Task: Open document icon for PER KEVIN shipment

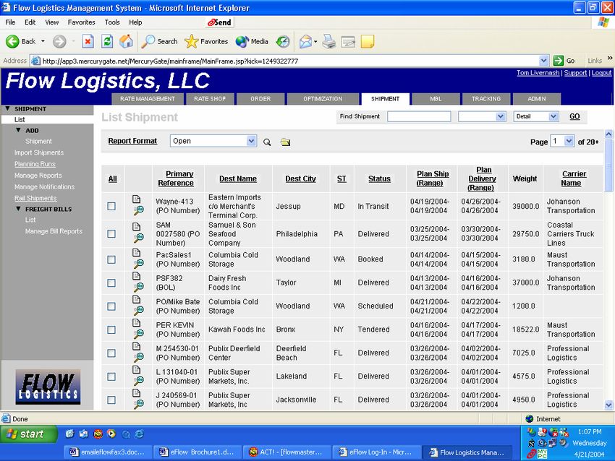Action: [137, 323]
